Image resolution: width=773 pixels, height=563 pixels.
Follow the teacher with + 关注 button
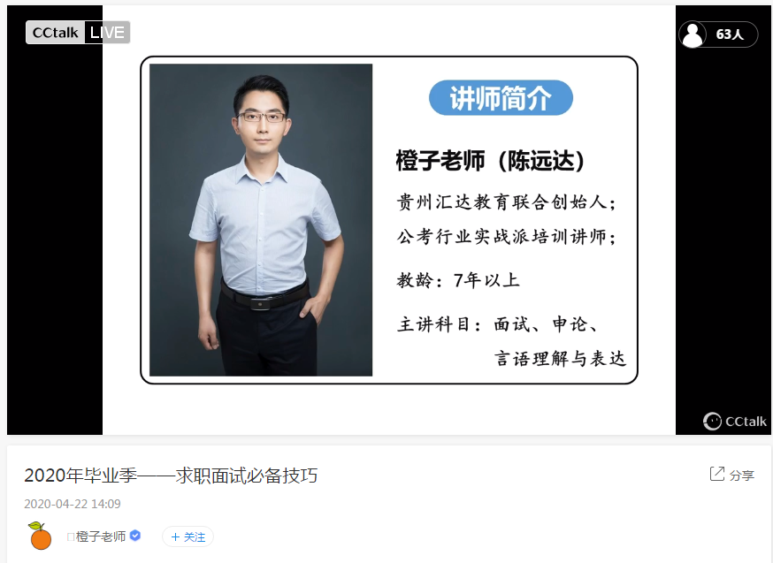(x=188, y=536)
